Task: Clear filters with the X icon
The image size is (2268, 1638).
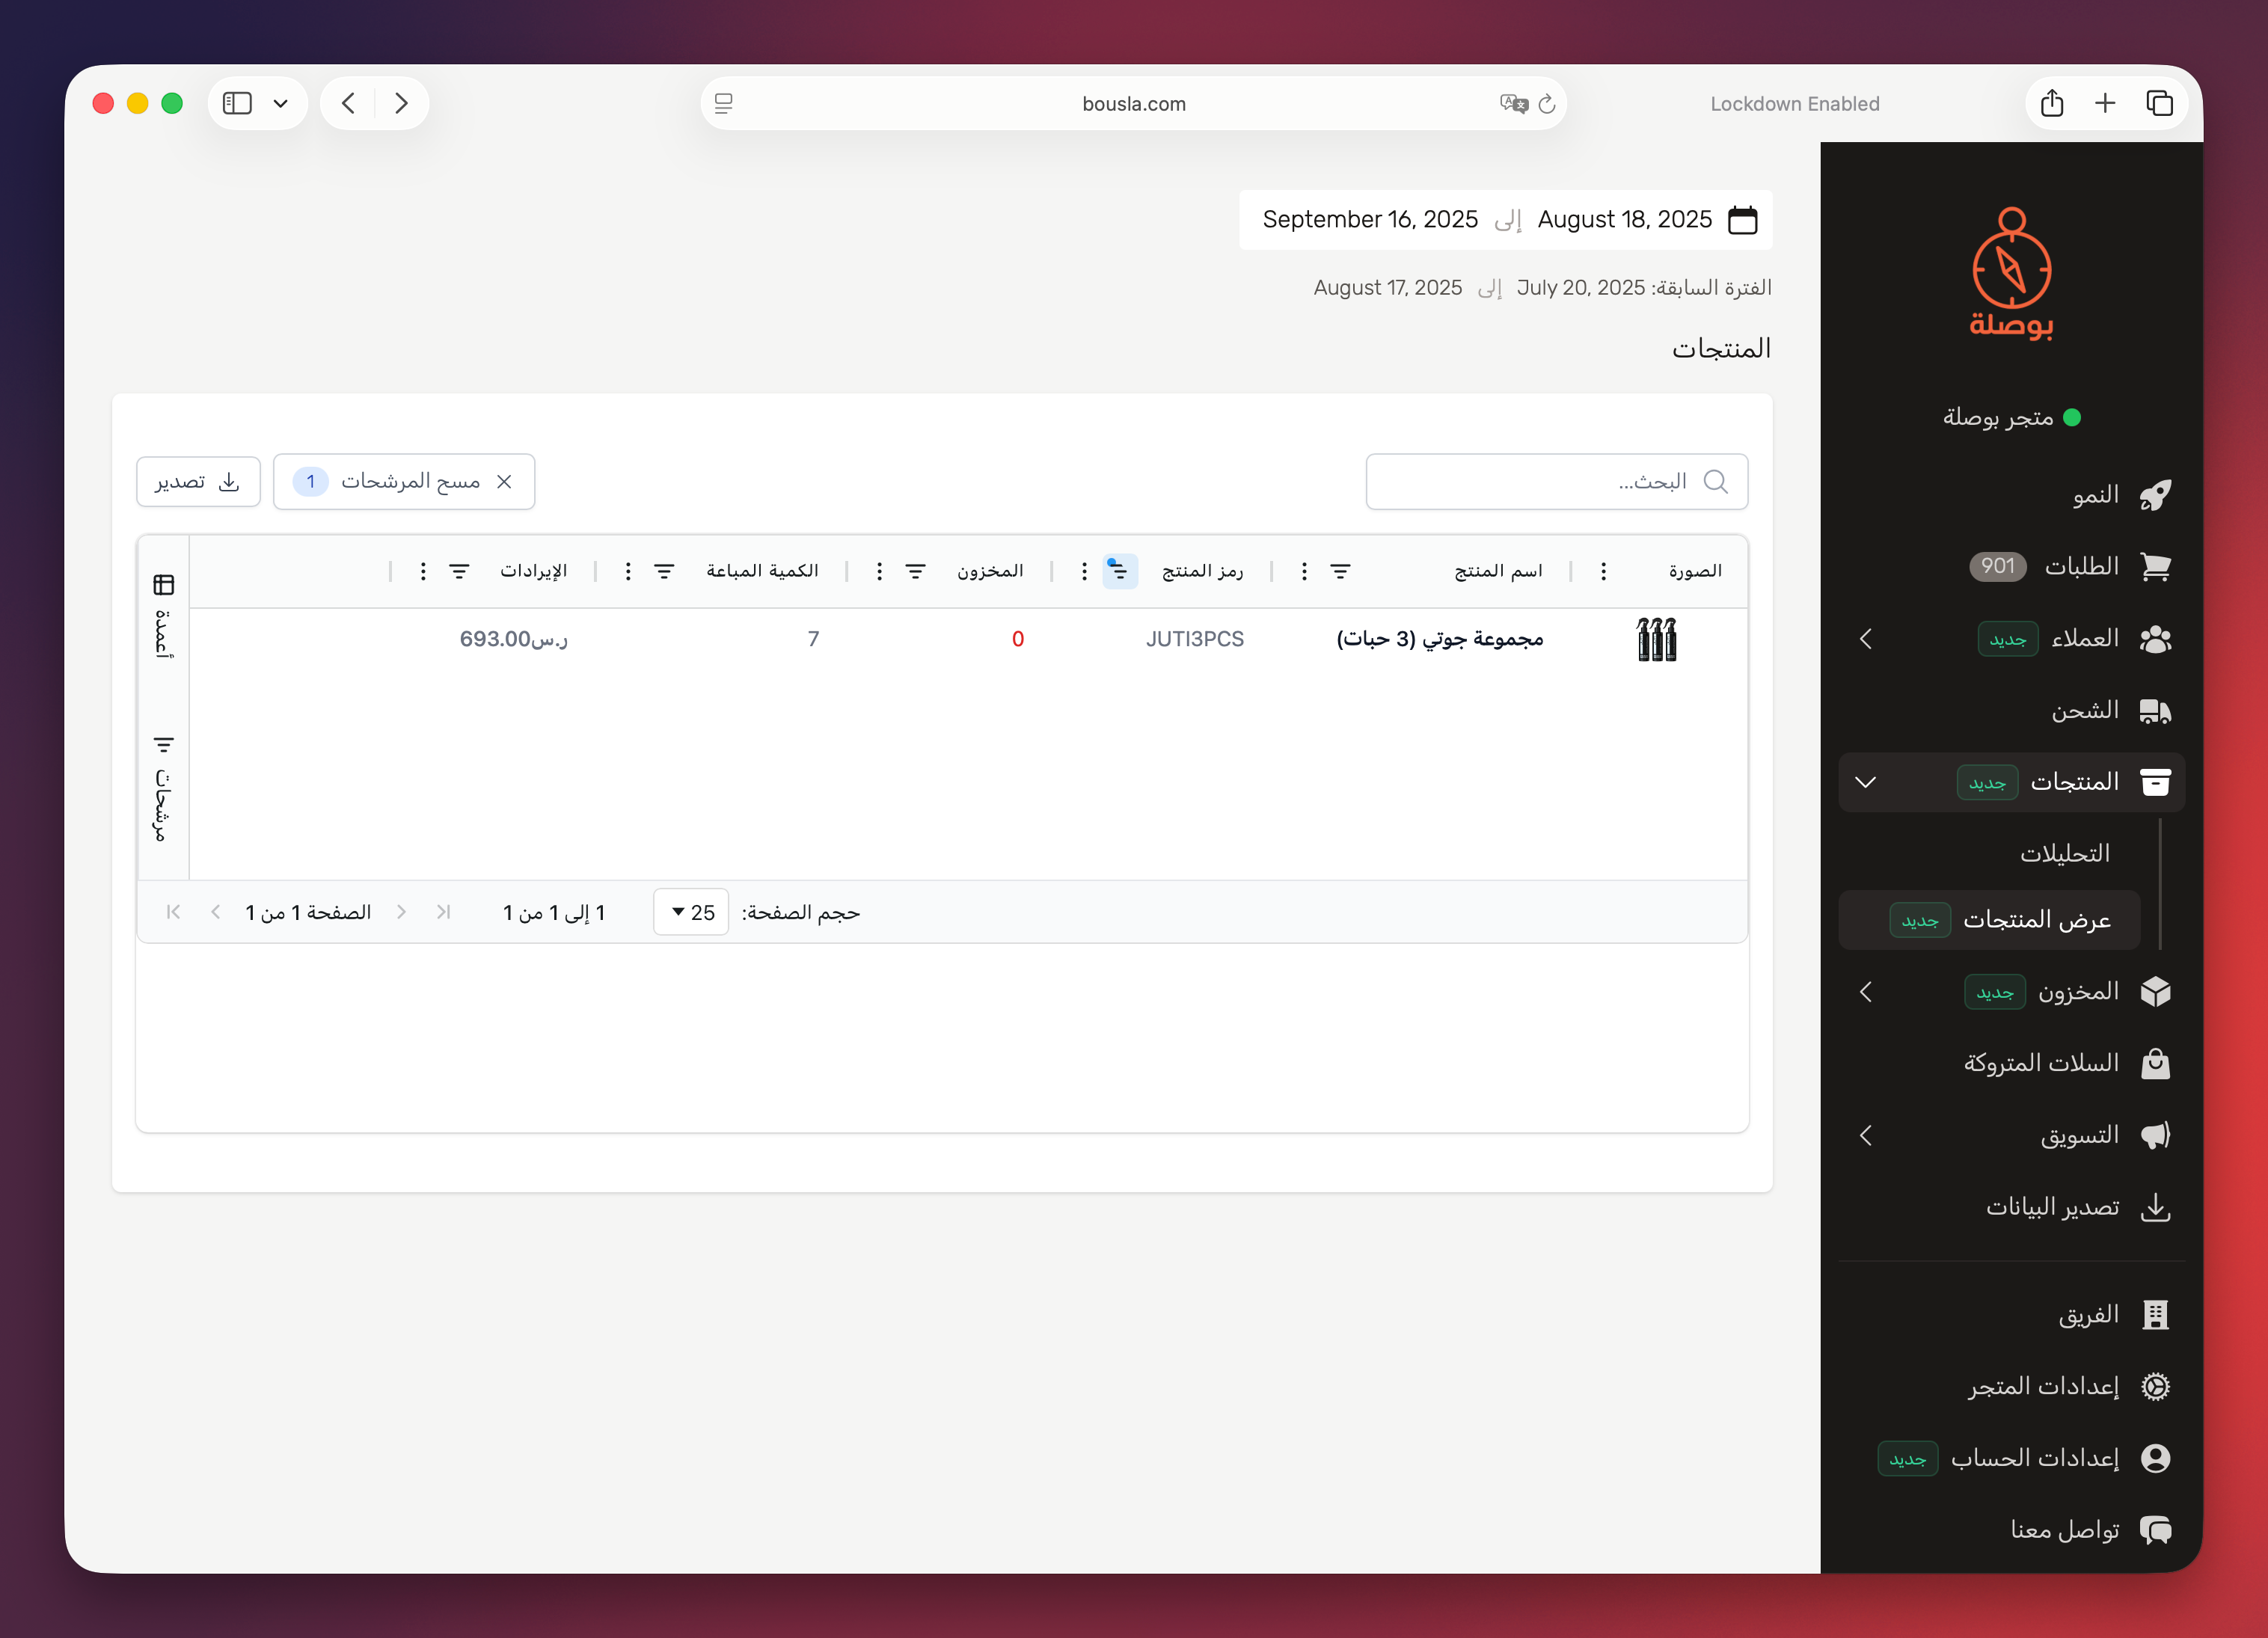Action: [x=504, y=481]
